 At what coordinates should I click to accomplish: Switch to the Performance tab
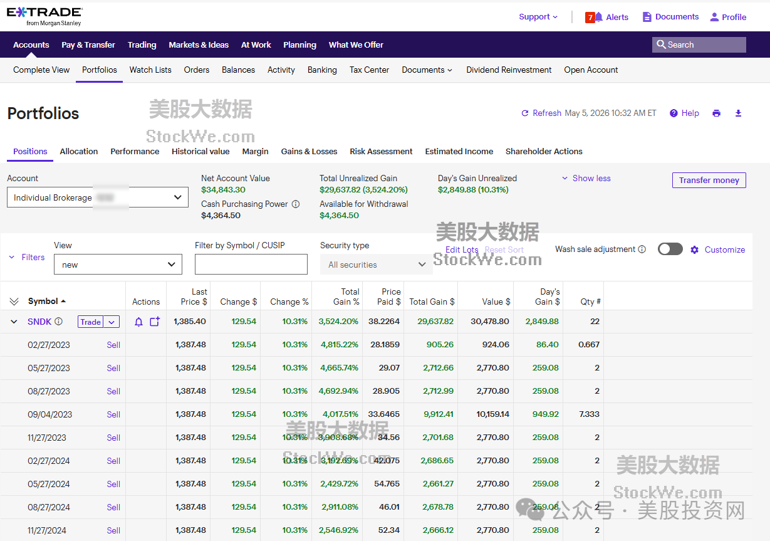click(135, 152)
